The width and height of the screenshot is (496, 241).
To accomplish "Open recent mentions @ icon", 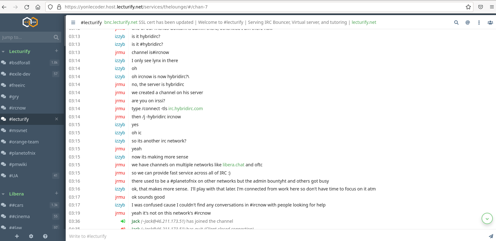I will click(468, 23).
